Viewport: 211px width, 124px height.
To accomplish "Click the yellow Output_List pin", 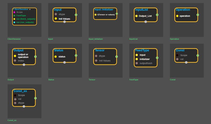I will click(136, 16).
